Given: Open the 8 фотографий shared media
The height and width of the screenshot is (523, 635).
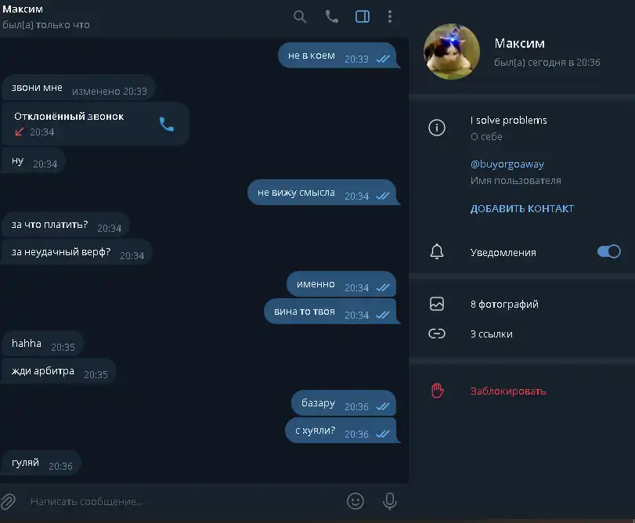Looking at the screenshot, I should 522,304.
